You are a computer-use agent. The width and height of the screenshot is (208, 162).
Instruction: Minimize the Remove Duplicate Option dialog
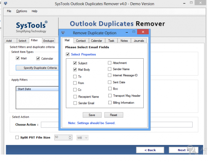point(127,32)
